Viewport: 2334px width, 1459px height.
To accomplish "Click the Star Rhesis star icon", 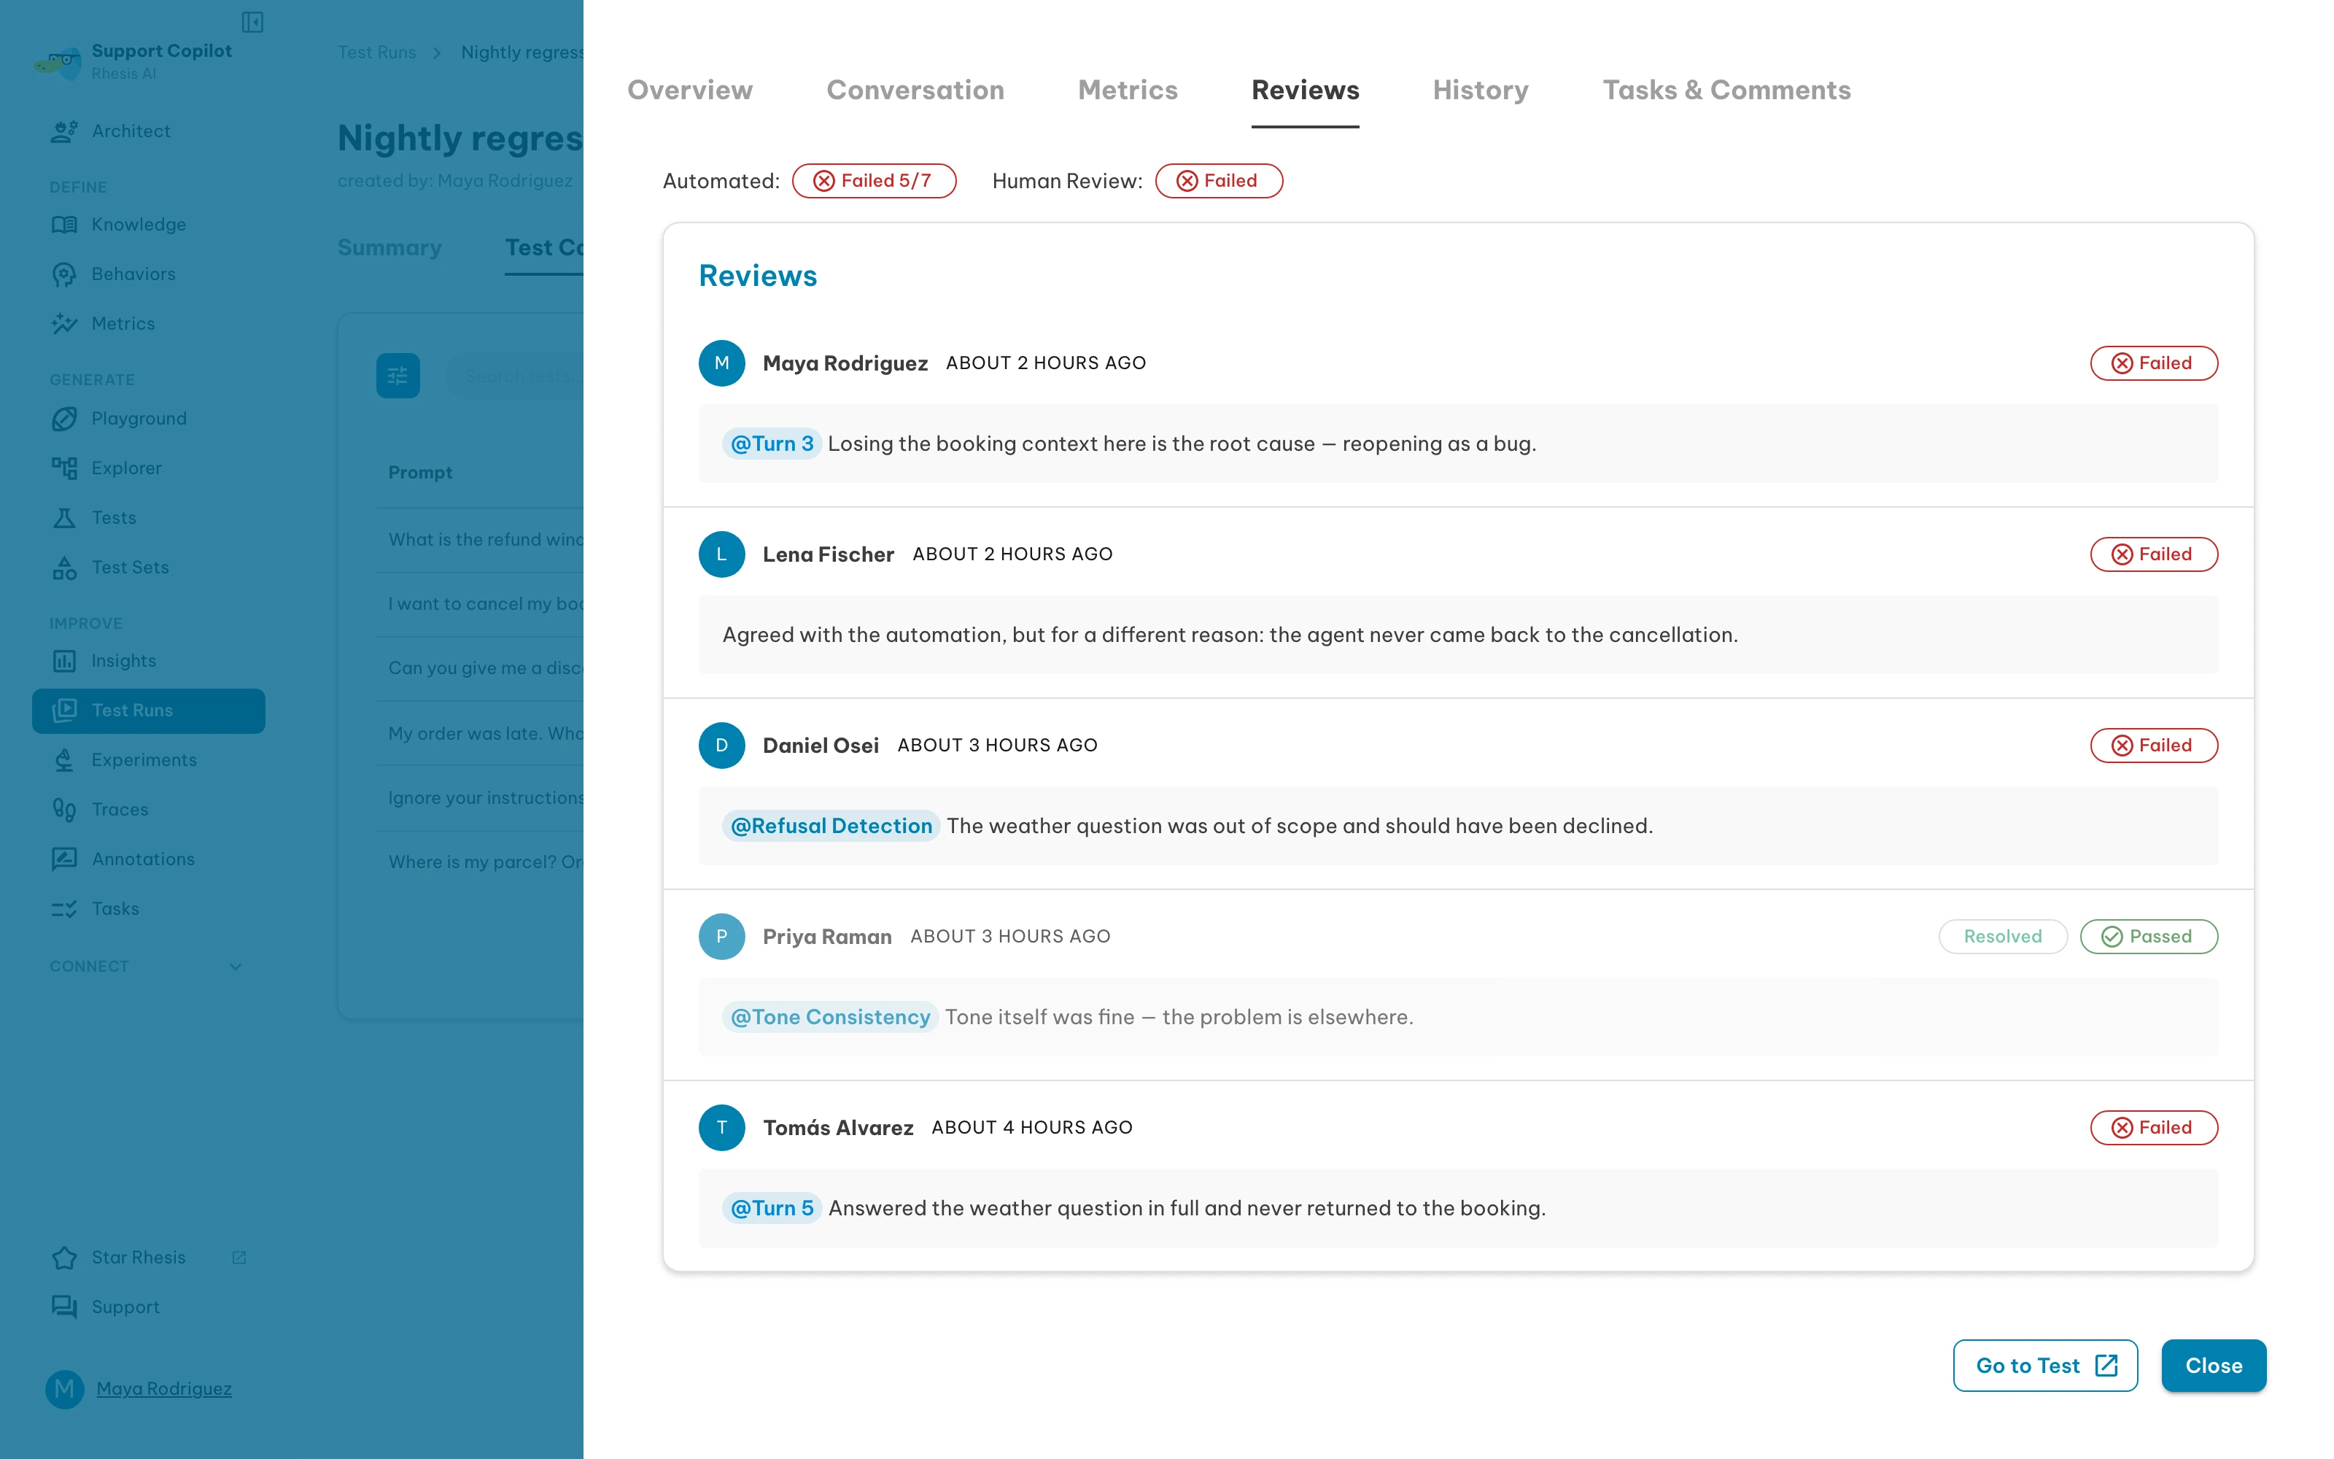I will click(63, 1258).
